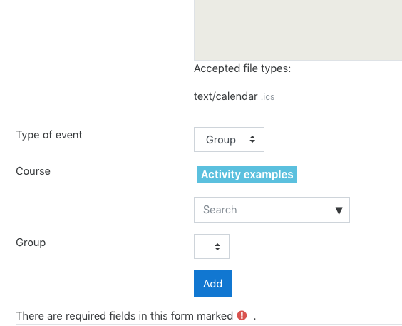The image size is (402, 326).
Task: Click the up-down arrows on the empty Group select
Action: click(217, 247)
